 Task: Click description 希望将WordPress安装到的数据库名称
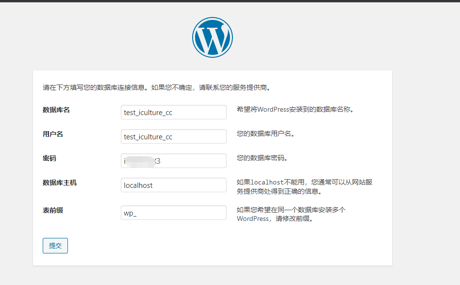(296, 109)
